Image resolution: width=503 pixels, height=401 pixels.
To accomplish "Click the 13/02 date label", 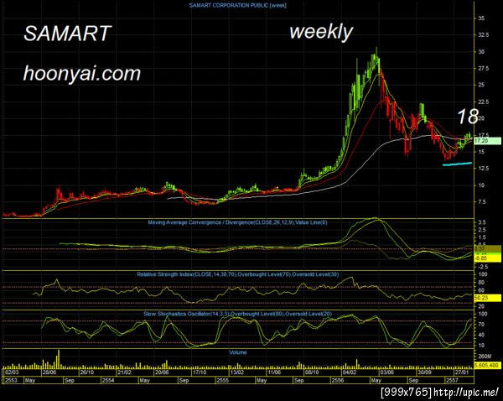I will click(x=237, y=372).
